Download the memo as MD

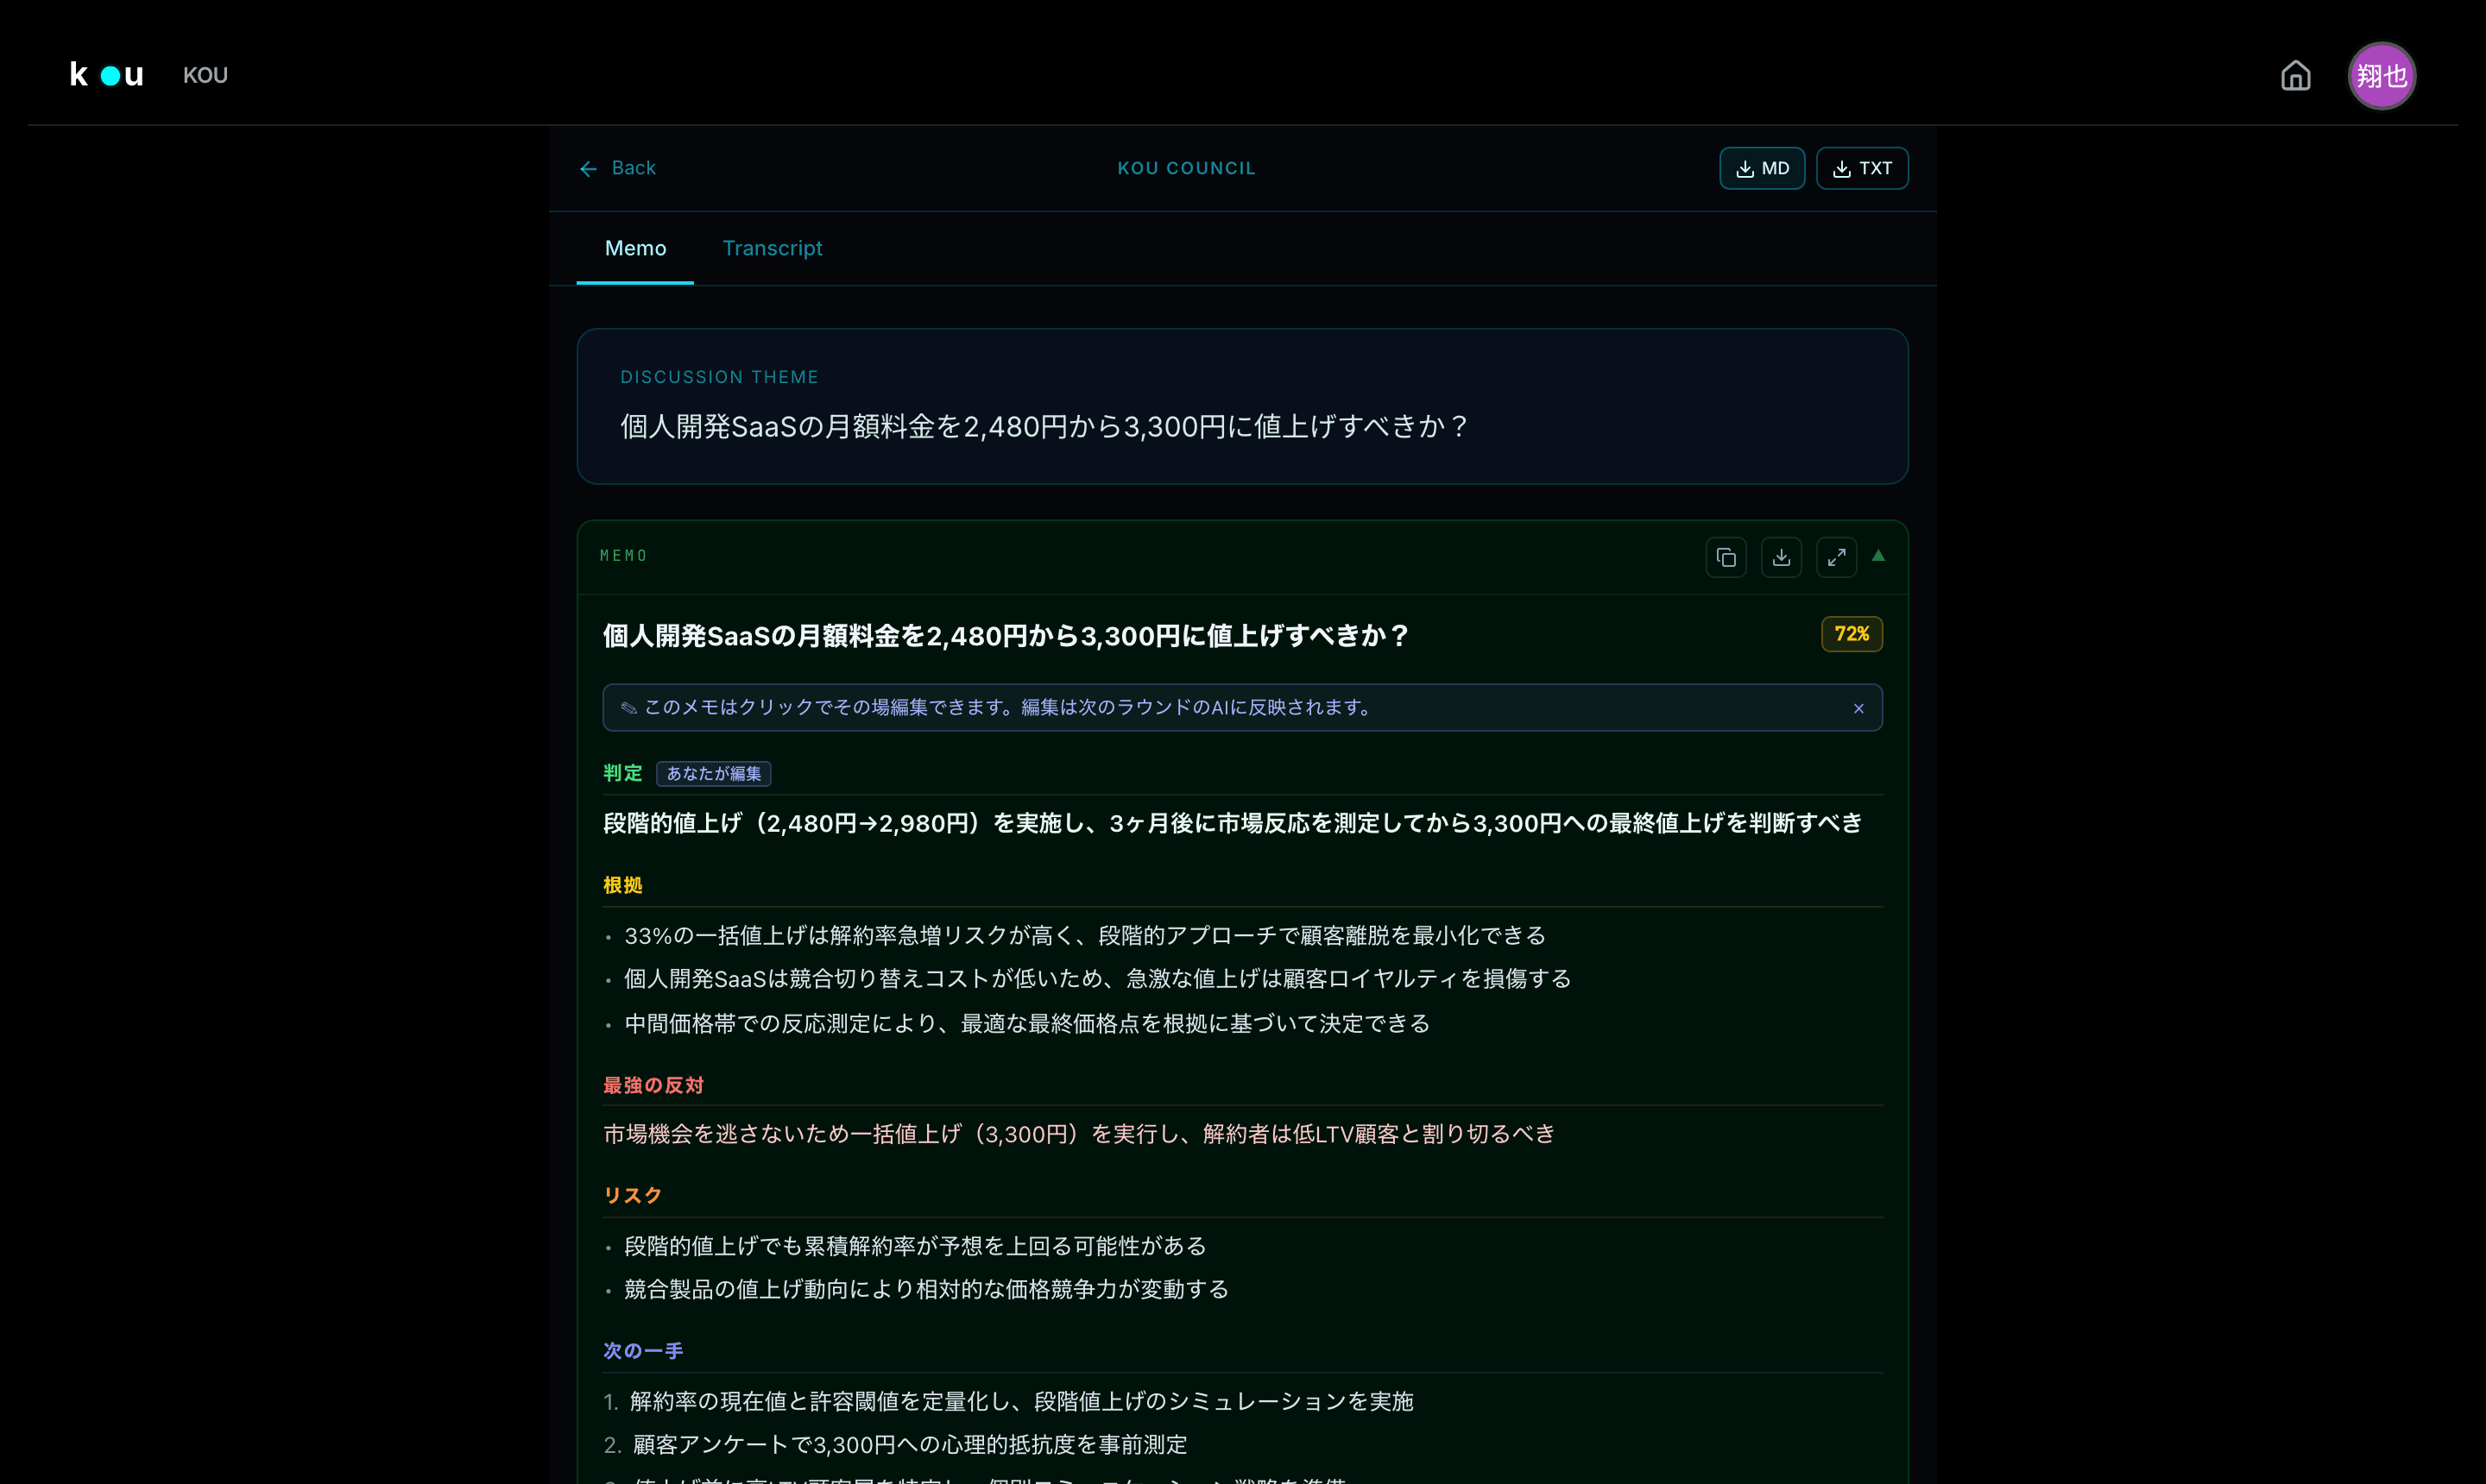point(1762,168)
